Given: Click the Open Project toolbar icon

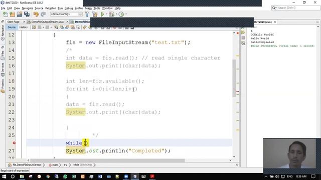Looking at the screenshot, I should pos(20,14).
